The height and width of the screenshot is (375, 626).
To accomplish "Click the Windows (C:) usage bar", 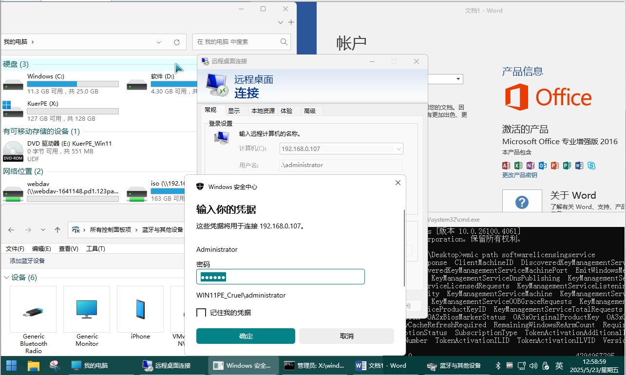I will tap(73, 84).
